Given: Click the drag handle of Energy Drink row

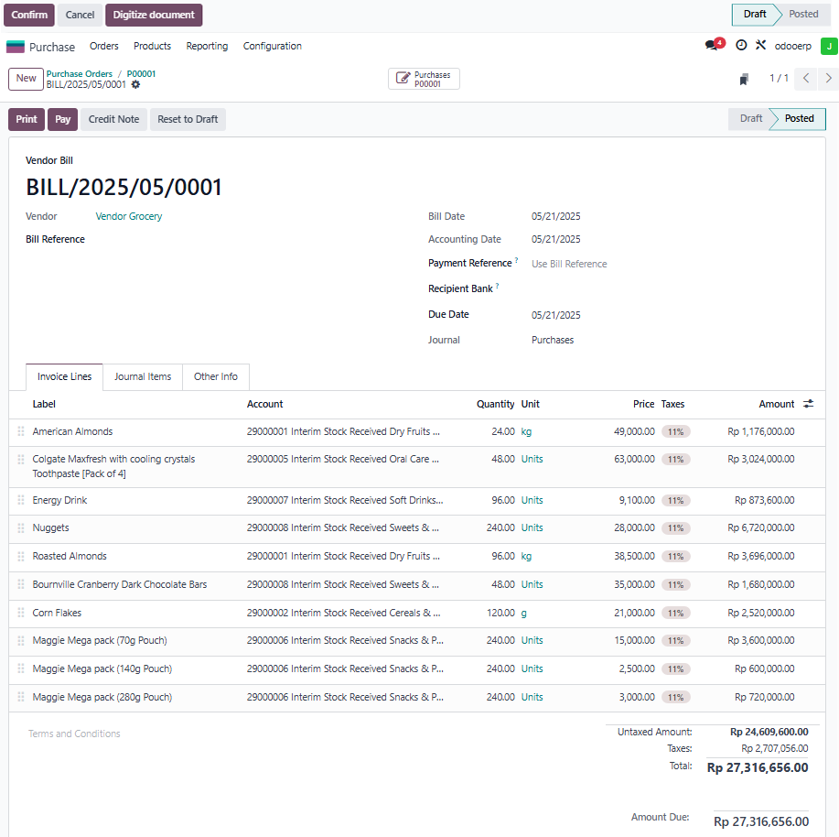Looking at the screenshot, I should tap(21, 500).
